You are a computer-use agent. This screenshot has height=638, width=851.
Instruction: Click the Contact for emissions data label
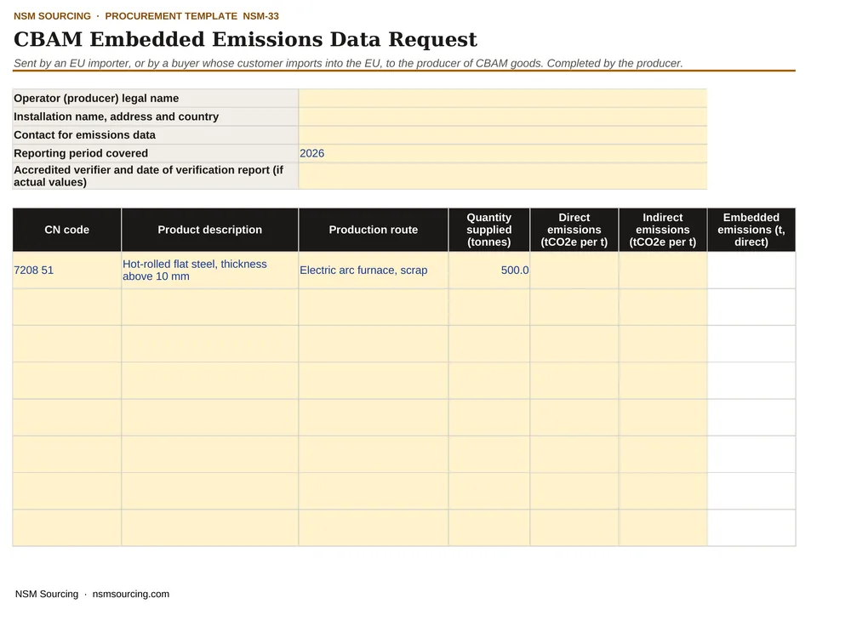coord(84,135)
